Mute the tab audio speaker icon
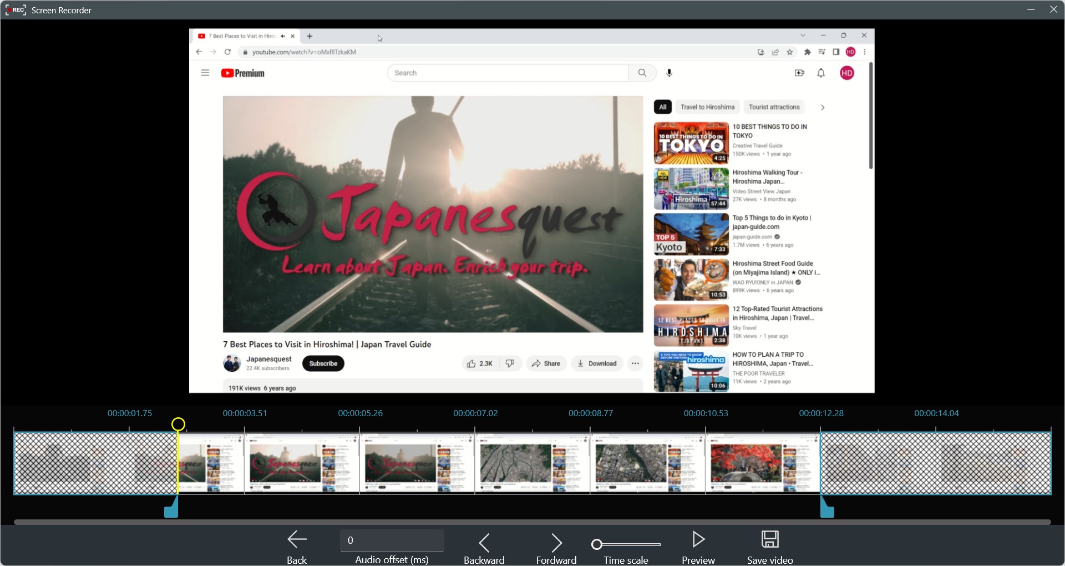 click(x=283, y=36)
